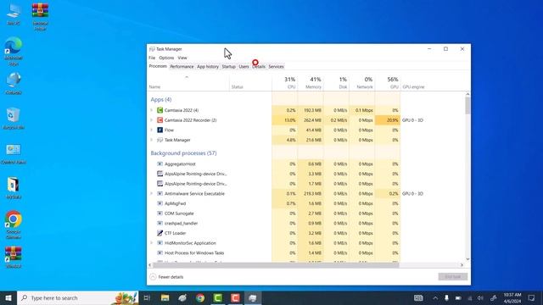Switch to the App history tab
Viewport: 543px width, 305px height.
[208, 66]
